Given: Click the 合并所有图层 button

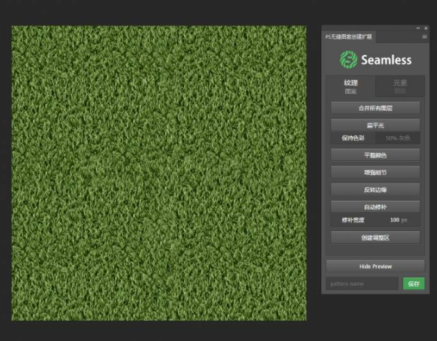Looking at the screenshot, I should click(375, 108).
